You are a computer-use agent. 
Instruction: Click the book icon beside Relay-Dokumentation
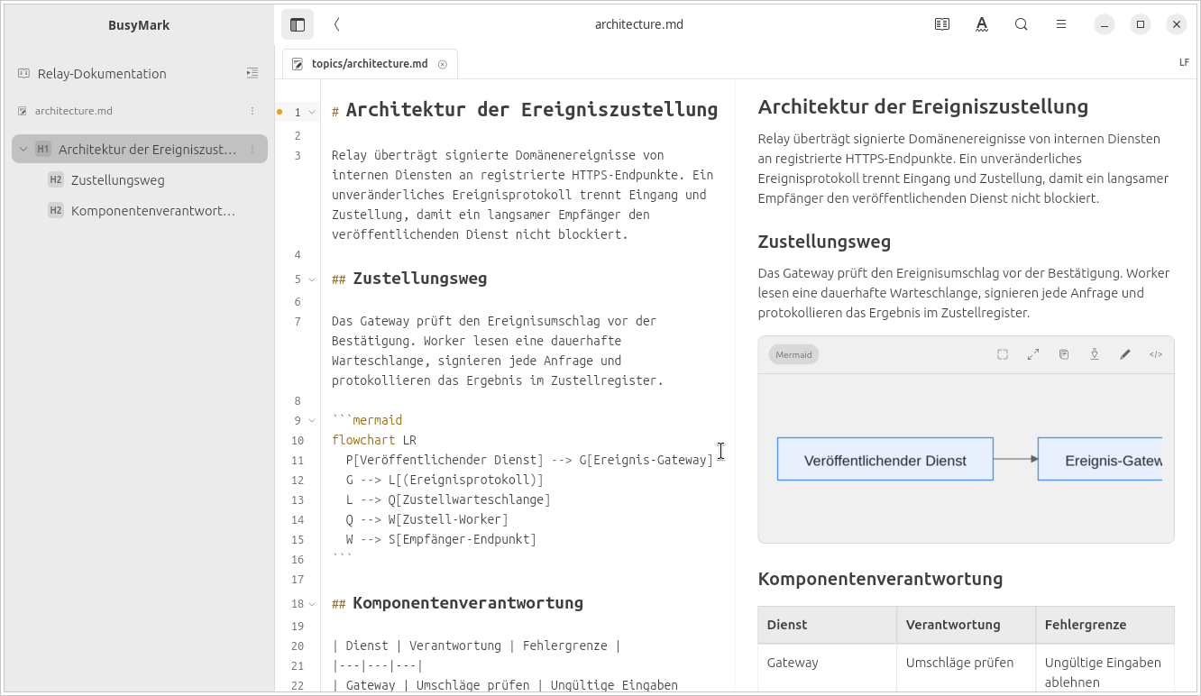click(23, 73)
